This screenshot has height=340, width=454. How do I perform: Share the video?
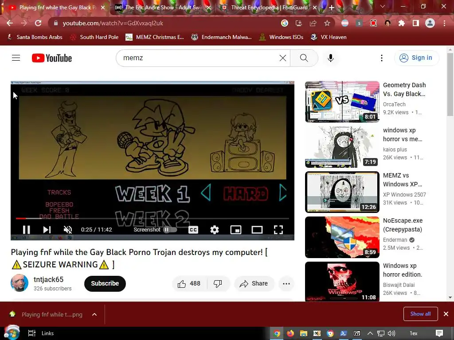tap(254, 284)
